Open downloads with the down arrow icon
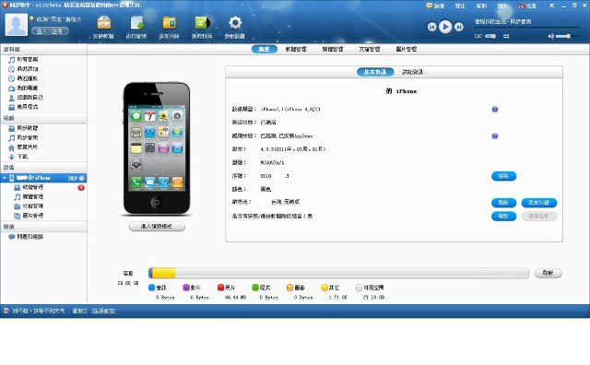The image size is (590, 365). coord(18,156)
